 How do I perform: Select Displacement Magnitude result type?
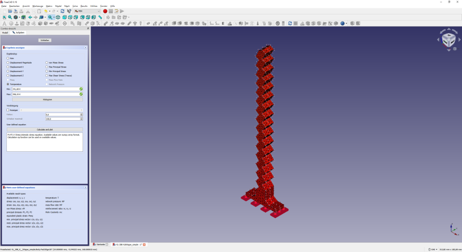(8, 63)
